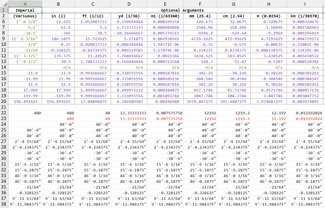Select cell with value 520.7
This screenshot has height=208, width=325.
[200, 61]
